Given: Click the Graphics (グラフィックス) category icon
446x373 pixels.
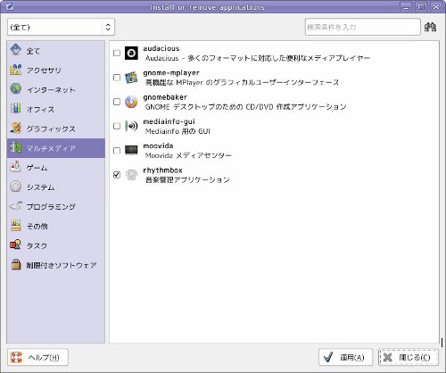Looking at the screenshot, I should (15, 128).
